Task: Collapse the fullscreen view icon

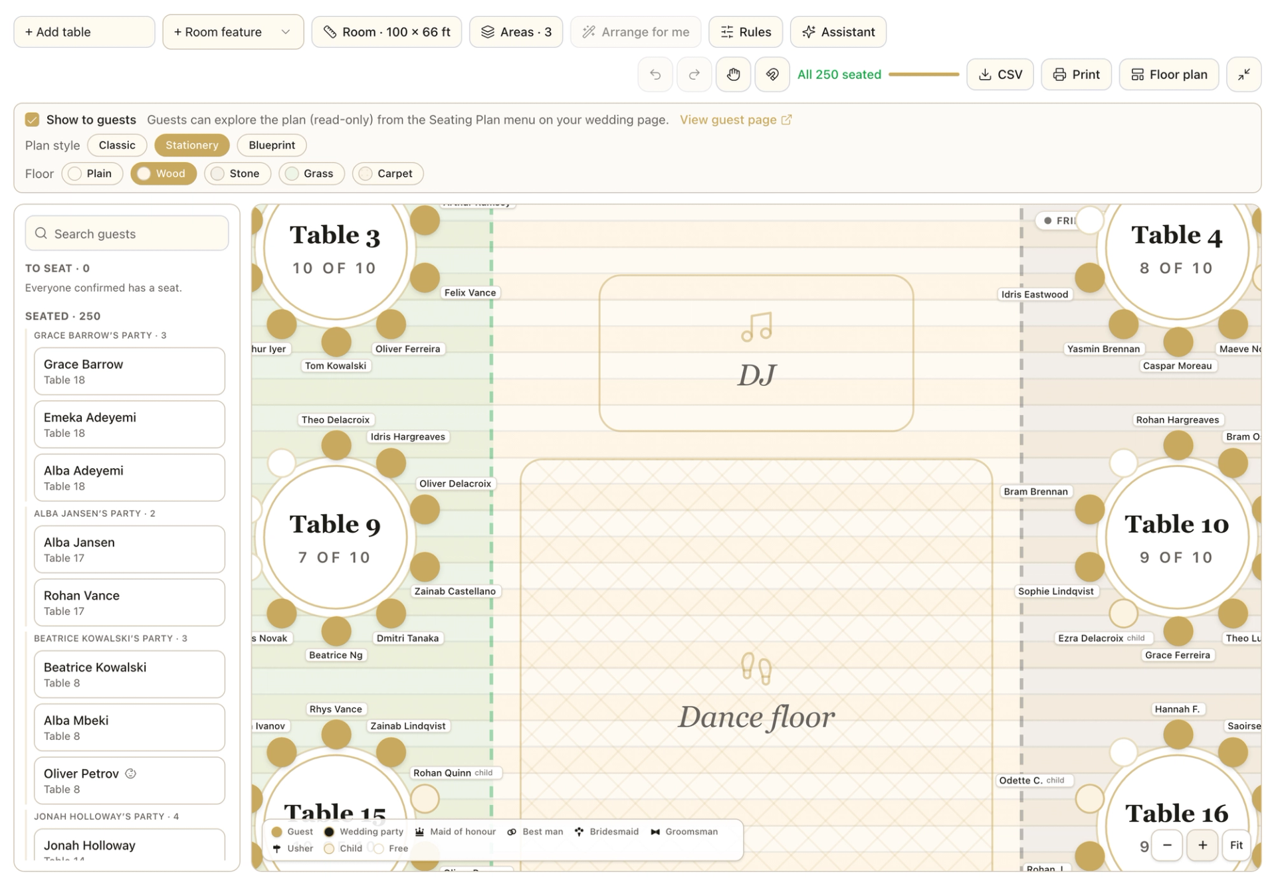Action: [1243, 74]
